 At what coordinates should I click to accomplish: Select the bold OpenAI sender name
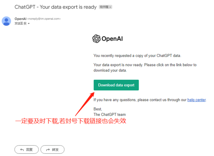point(21,19)
